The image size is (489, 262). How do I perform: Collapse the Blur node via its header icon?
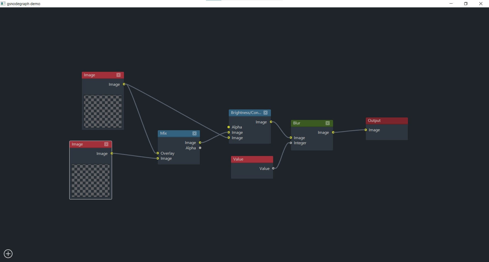pos(328,123)
